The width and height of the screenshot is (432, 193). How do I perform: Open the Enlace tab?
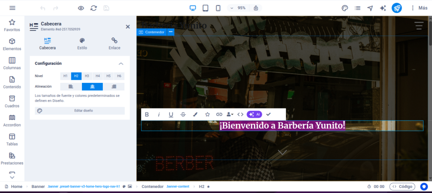coord(114,43)
